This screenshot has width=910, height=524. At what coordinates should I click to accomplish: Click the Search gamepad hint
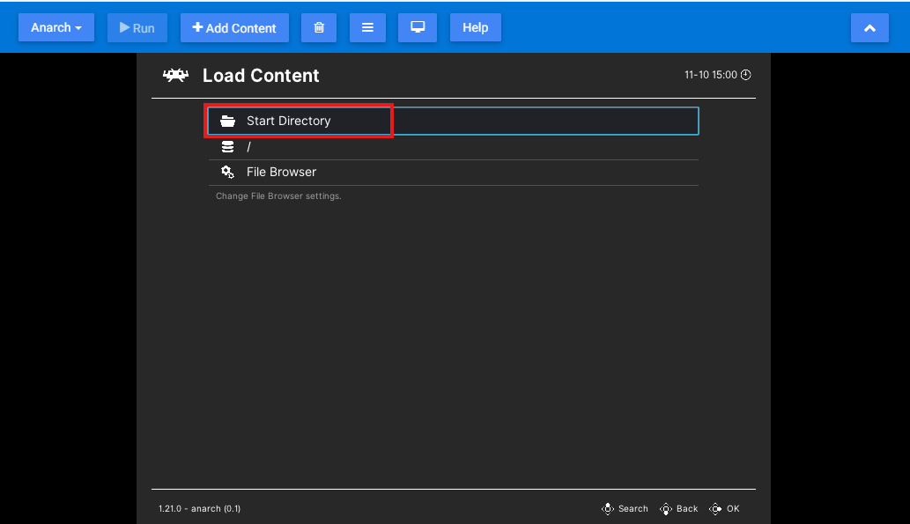point(625,508)
